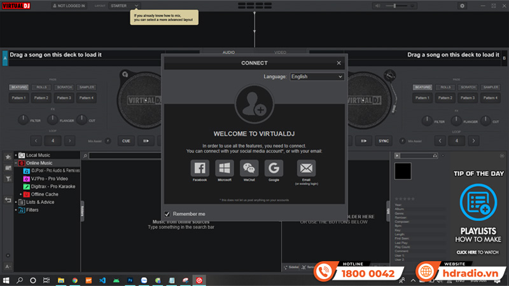
Task: Click the prelisten play icon in the info panel
Action: tap(397, 156)
